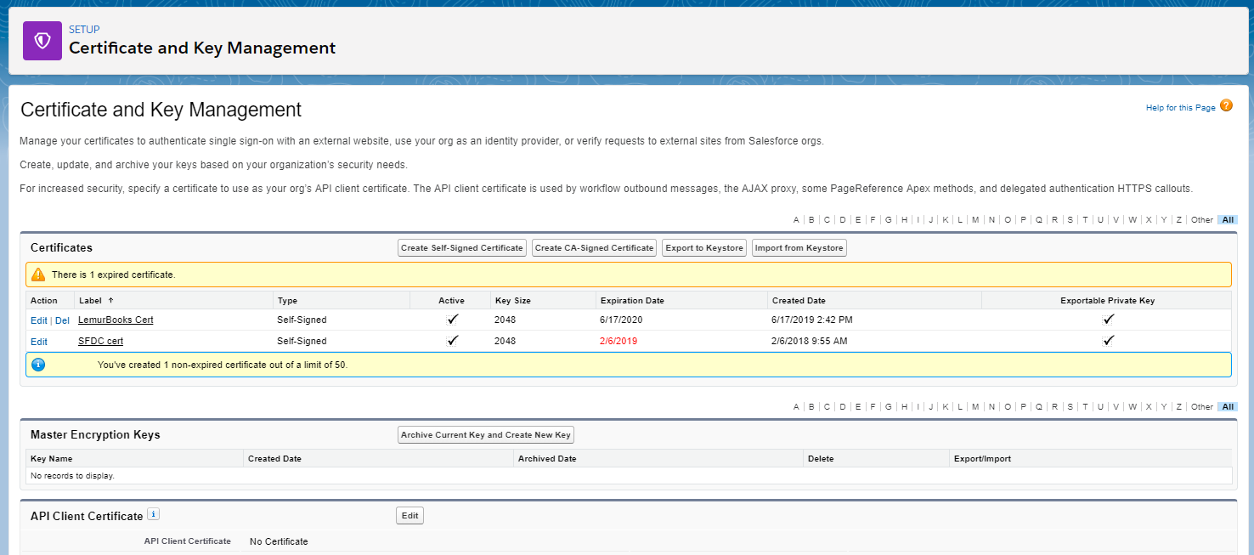1254x555 pixels.
Task: Open the LemurBooks Cert label link
Action: 116,320
